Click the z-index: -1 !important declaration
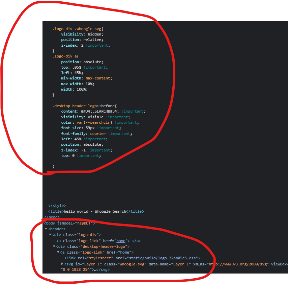 pyautogui.click(x=87, y=150)
